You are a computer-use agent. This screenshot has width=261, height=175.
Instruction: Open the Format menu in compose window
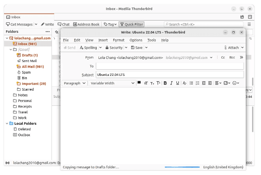(x=119, y=40)
